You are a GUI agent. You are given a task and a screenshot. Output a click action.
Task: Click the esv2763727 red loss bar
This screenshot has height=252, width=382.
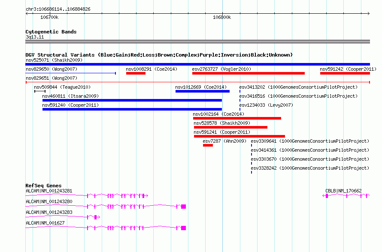pos(249,73)
